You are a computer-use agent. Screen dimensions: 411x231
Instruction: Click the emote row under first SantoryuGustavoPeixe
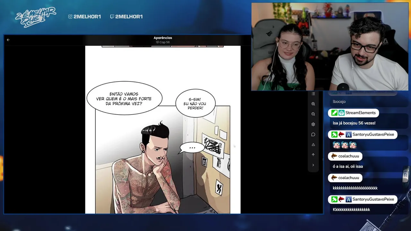(345, 145)
